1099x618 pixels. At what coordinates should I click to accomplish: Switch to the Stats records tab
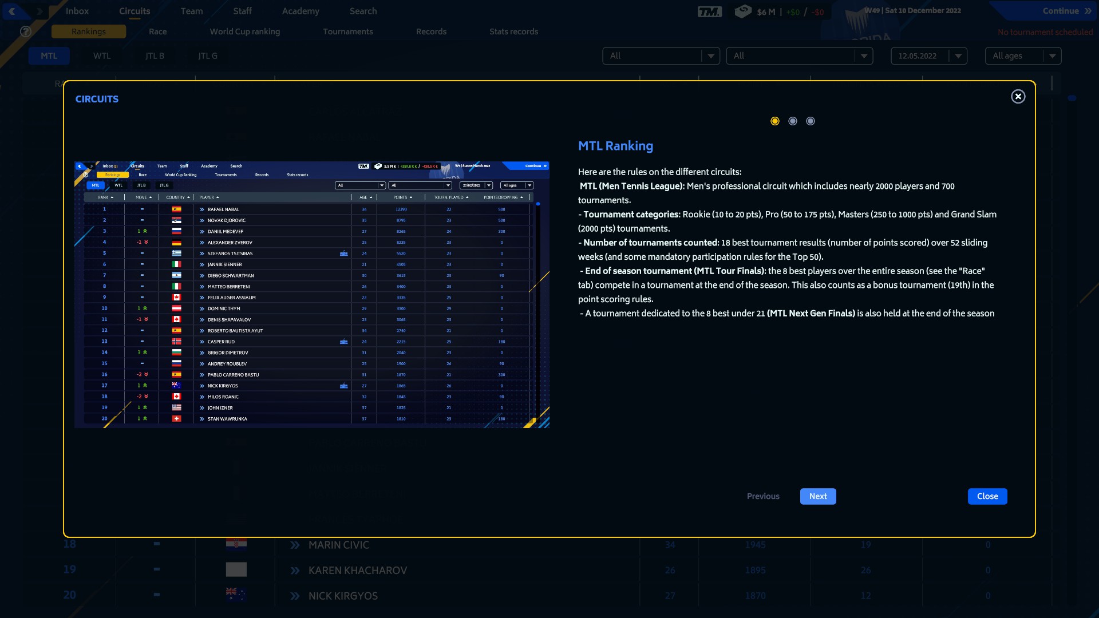click(513, 31)
